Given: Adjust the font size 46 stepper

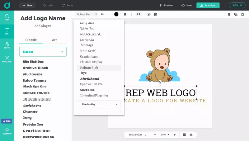Looking at the screenshot, I should pos(108,14).
